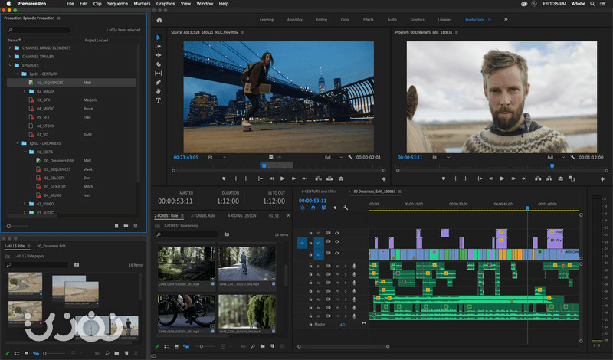Screen dimensions: 613x360
Task: Open the Markers menu
Action: pos(142,4)
